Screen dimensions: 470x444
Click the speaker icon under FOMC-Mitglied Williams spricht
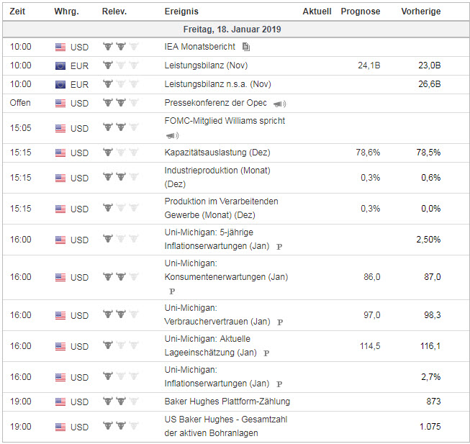(x=172, y=135)
